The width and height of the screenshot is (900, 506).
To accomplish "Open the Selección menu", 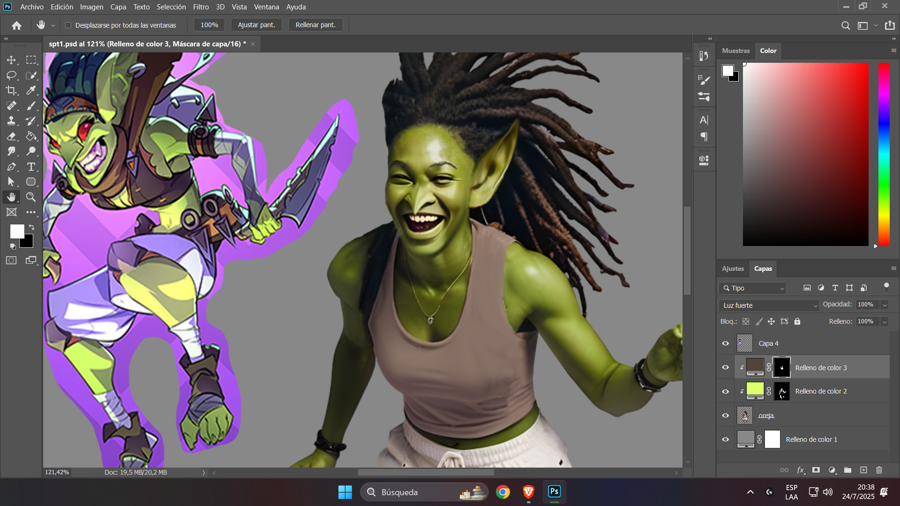I will tap(171, 7).
